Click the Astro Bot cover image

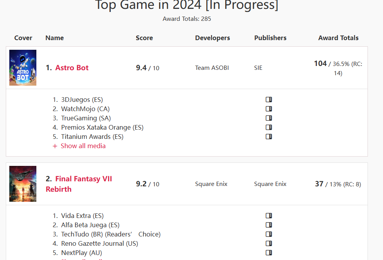(23, 68)
